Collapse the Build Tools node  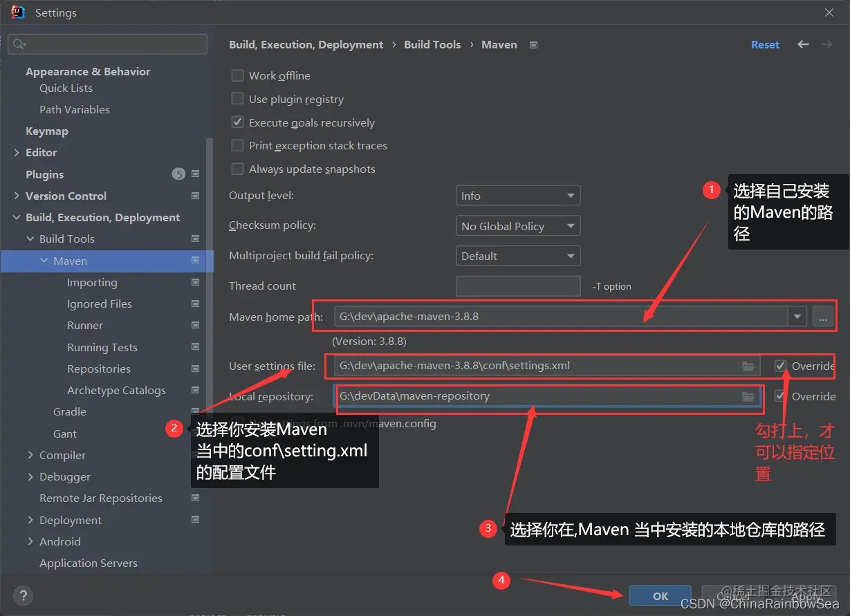click(x=30, y=239)
